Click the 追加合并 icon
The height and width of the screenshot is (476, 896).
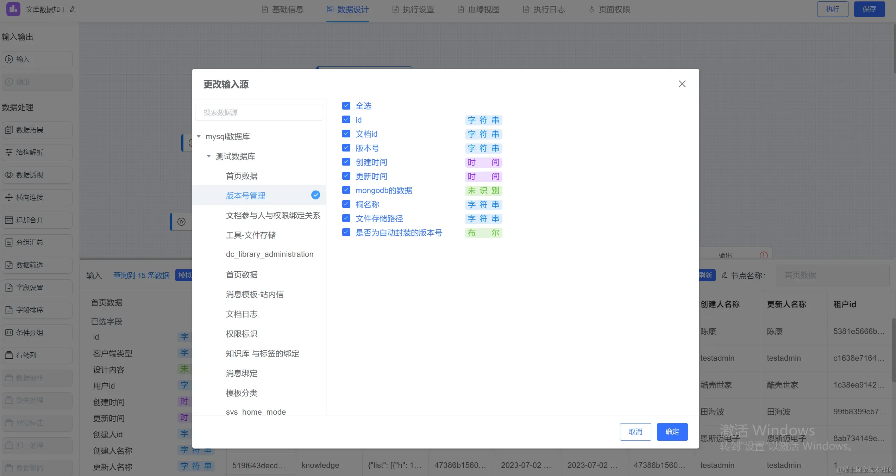[x=9, y=220]
